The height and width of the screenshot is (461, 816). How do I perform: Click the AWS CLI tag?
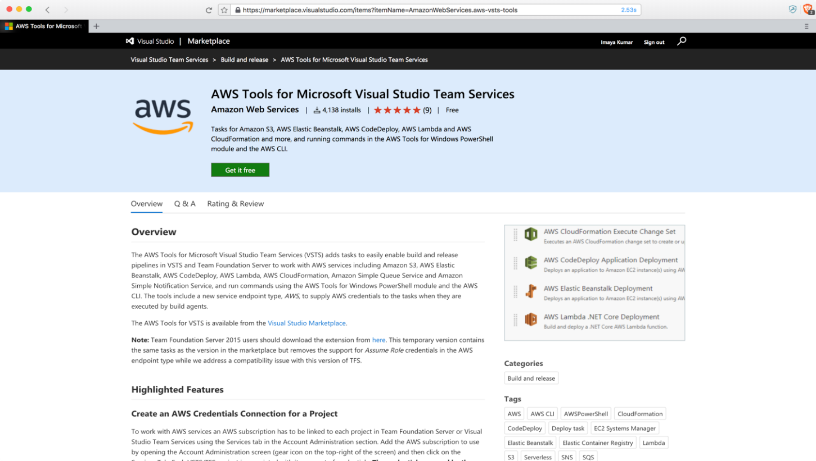[x=542, y=414]
